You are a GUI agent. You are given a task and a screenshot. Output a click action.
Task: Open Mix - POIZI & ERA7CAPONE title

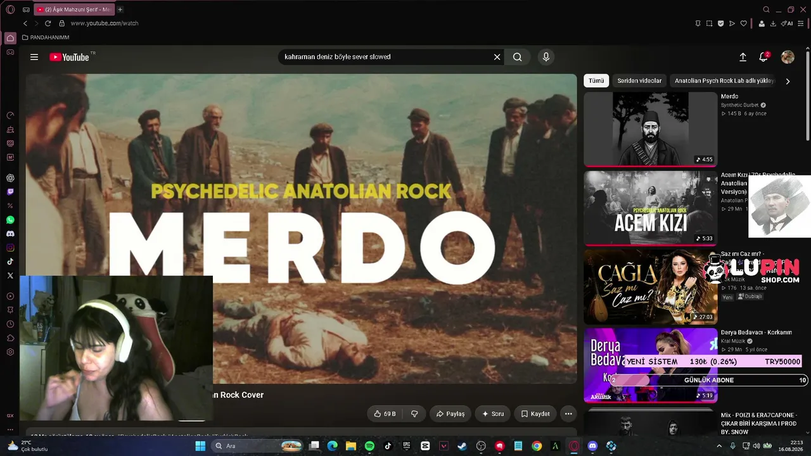[758, 423]
